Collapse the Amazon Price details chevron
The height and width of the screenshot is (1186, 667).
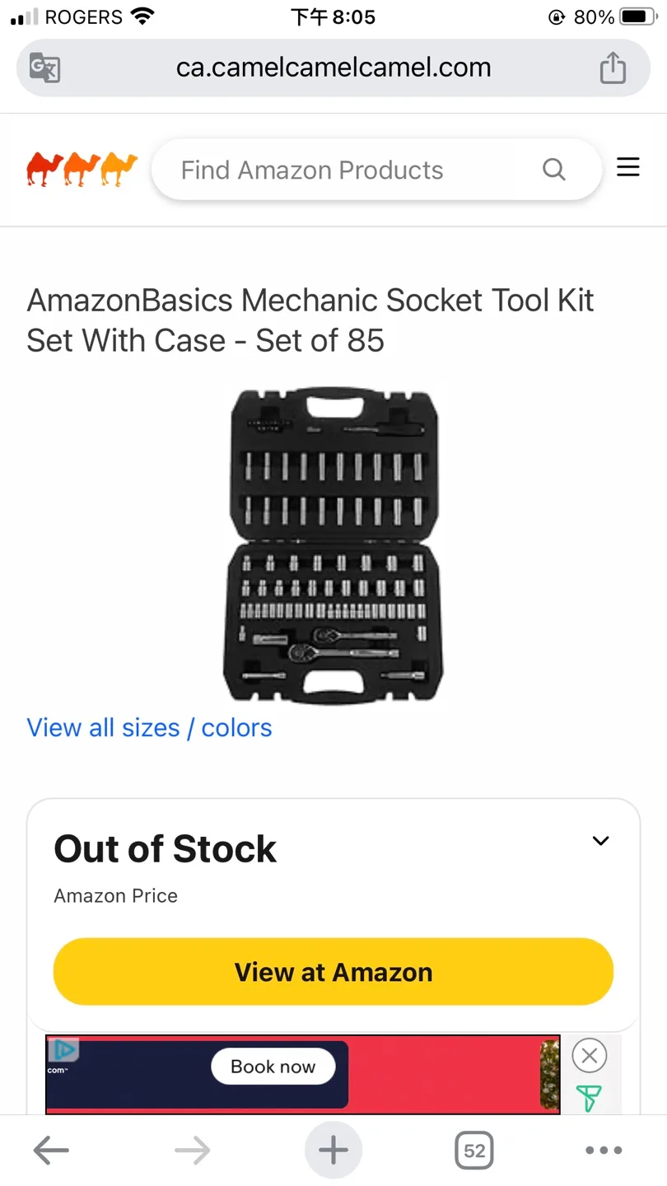coord(600,841)
